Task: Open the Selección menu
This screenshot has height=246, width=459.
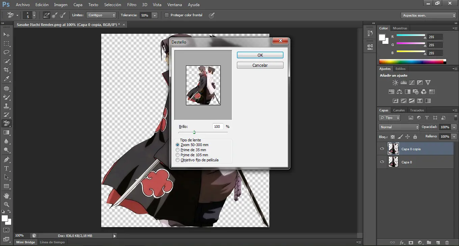Action: tap(113, 5)
